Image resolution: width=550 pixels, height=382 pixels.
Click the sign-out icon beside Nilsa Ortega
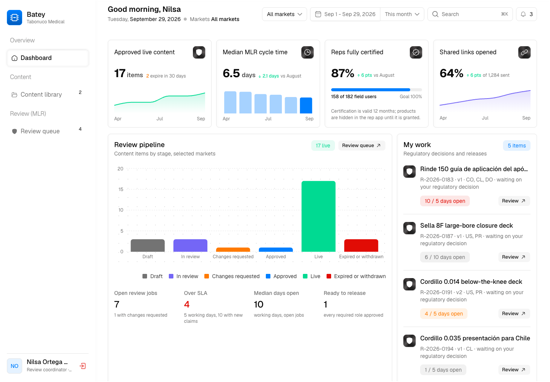pyautogui.click(x=82, y=366)
